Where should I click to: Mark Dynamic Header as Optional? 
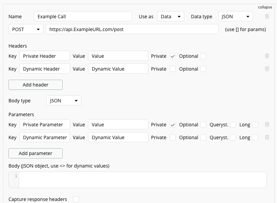pos(203,69)
